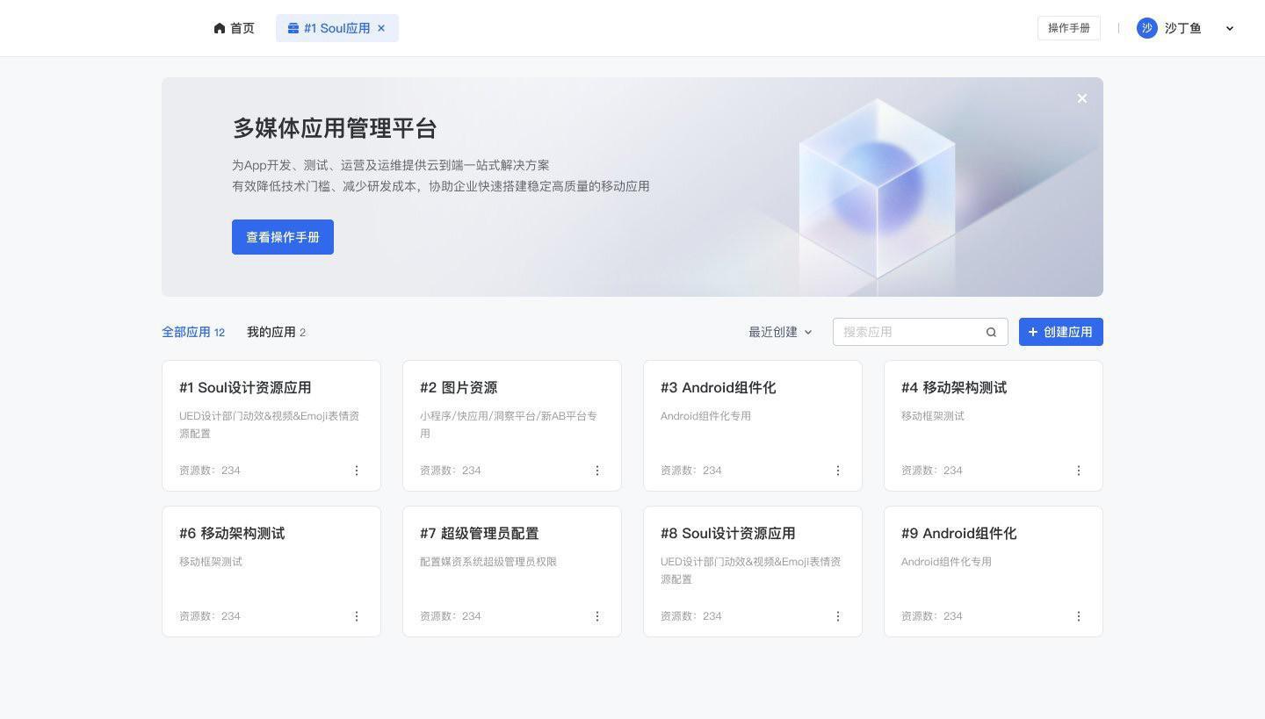Open the 最近创建 sort dropdown
Screen dimensions: 1265x719
(780, 332)
